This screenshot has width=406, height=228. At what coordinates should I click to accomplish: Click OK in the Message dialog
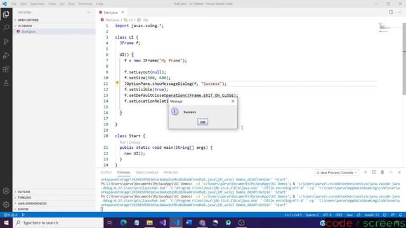(203, 122)
